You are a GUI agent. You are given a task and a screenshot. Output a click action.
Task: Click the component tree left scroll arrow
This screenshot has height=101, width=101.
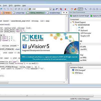(70, 63)
